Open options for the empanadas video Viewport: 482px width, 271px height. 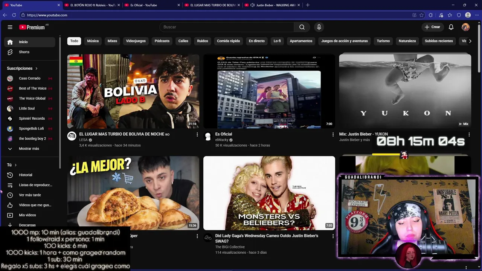(197, 236)
